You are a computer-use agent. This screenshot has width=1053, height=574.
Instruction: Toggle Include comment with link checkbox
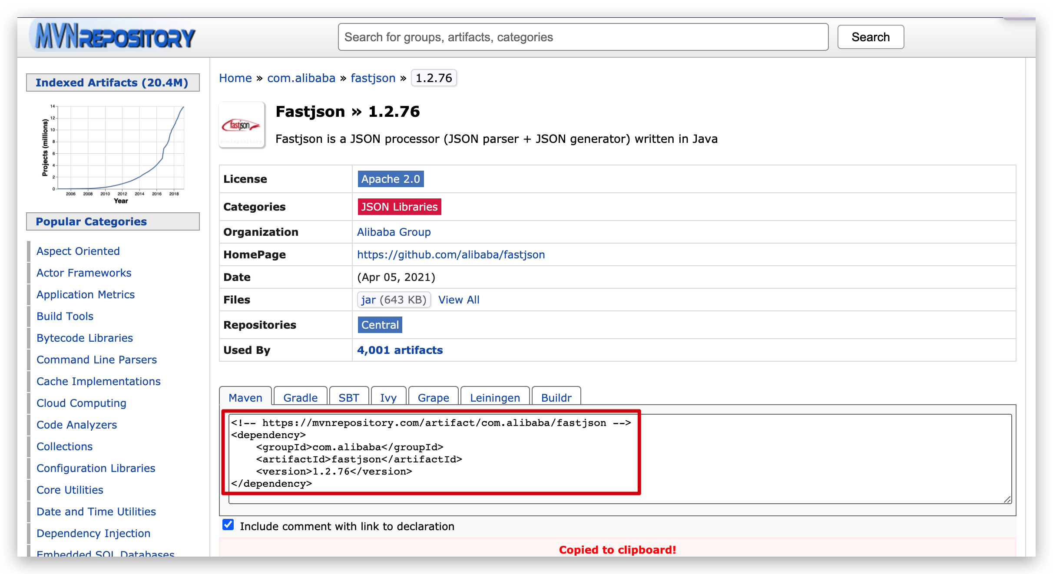click(228, 525)
